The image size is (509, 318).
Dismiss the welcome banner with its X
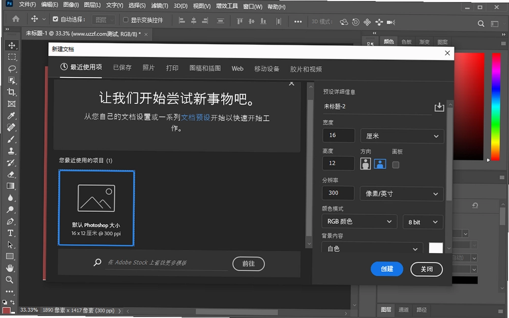point(291,83)
